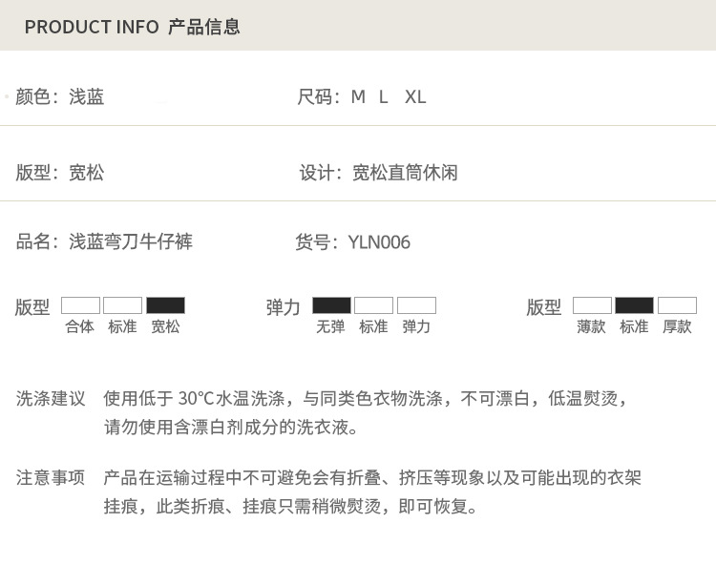Select the empty 弹力 box at the right of the elasticity row

coord(416,305)
